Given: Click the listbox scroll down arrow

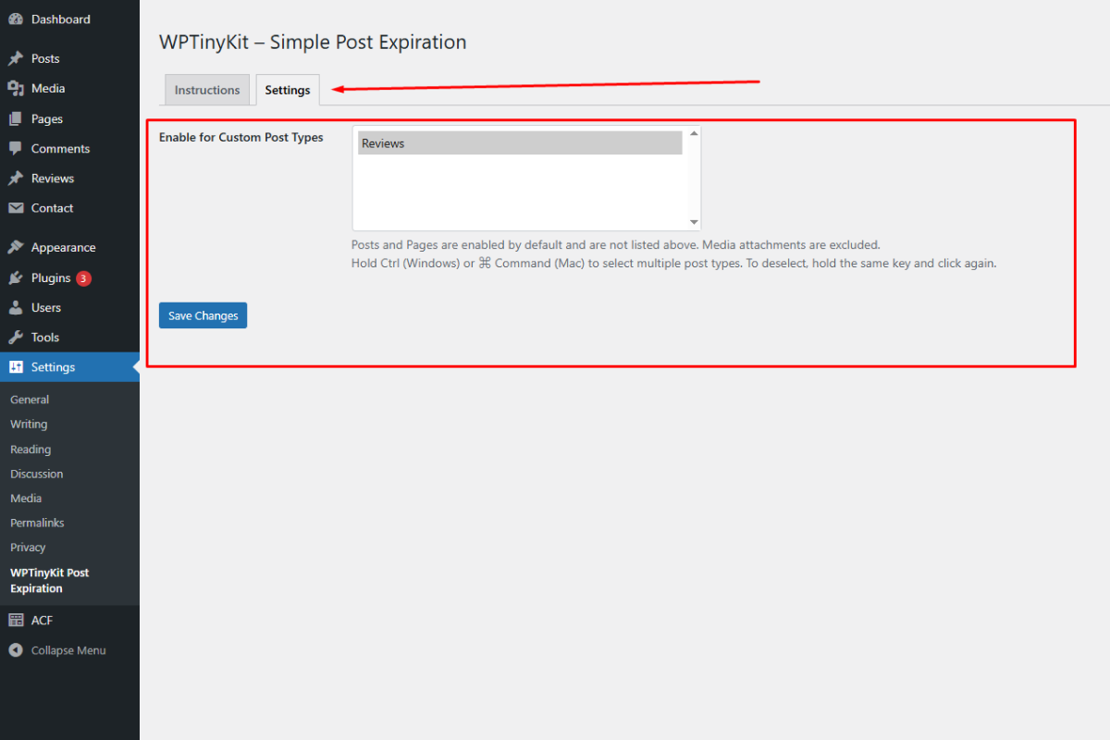Looking at the screenshot, I should pos(694,222).
